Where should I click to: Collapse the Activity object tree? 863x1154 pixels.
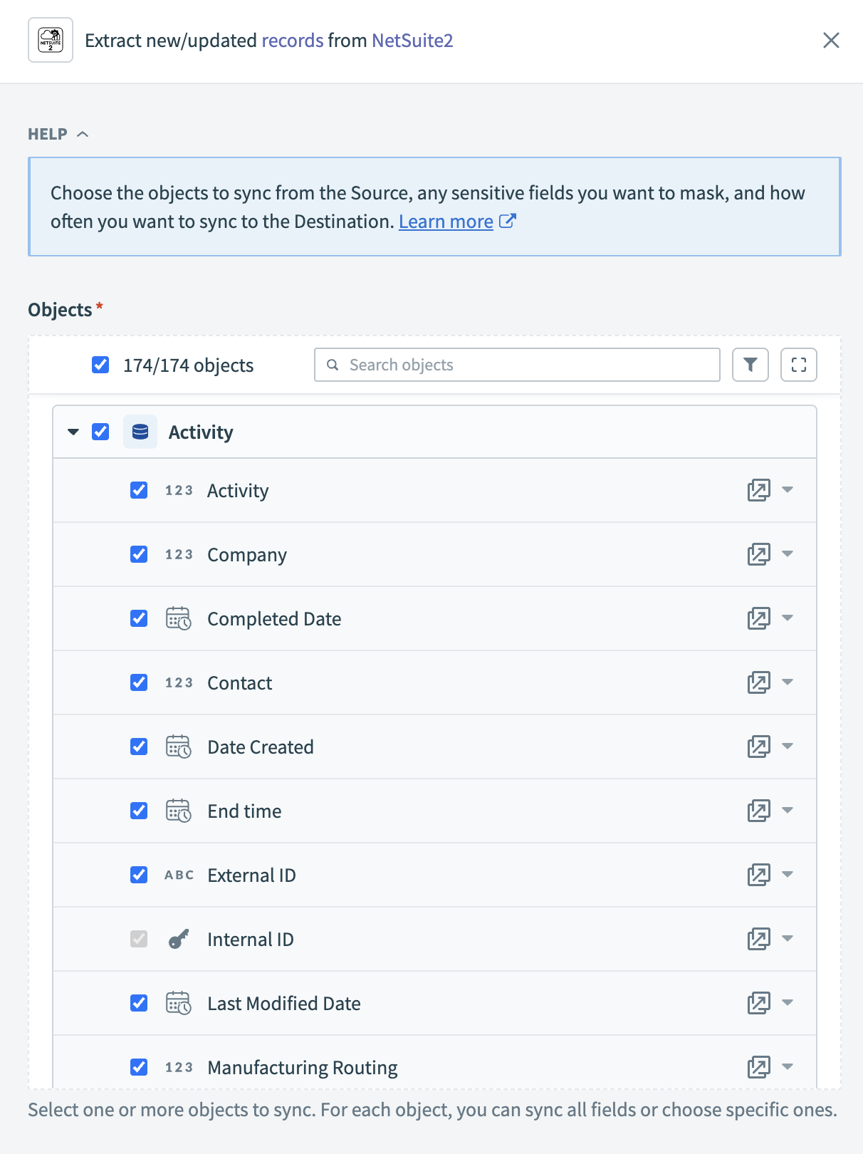click(73, 432)
